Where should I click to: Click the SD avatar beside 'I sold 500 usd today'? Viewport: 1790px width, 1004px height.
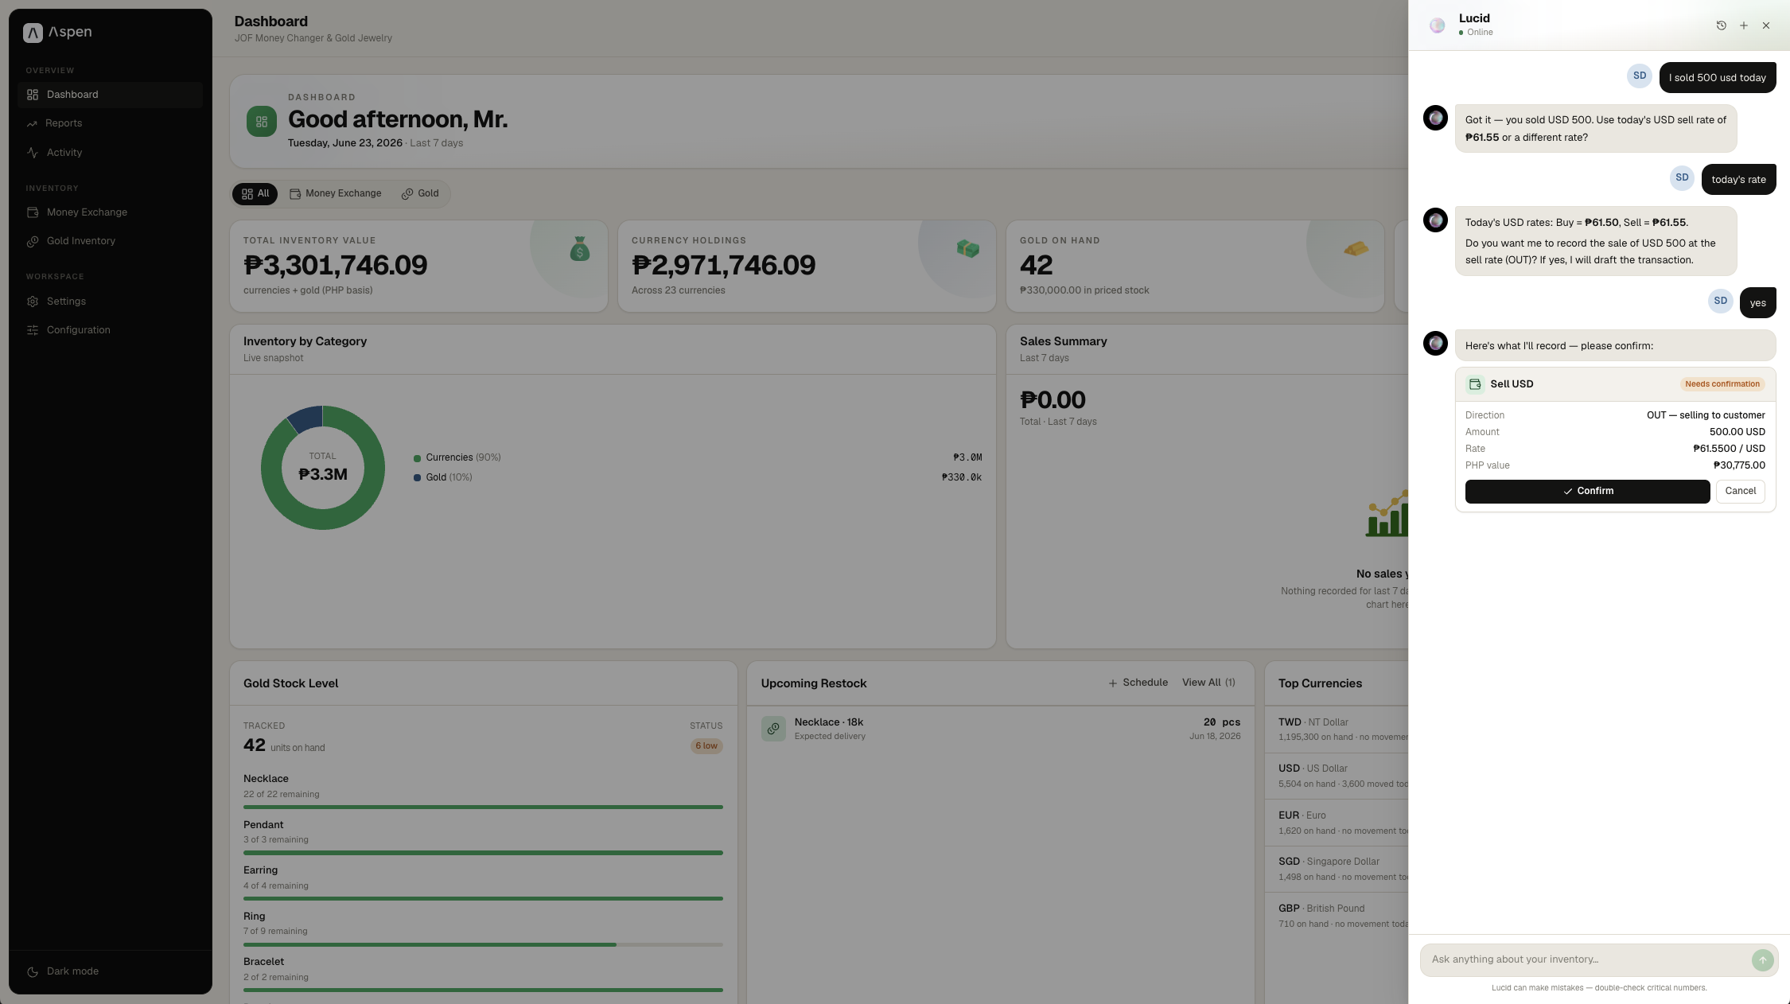point(1640,76)
